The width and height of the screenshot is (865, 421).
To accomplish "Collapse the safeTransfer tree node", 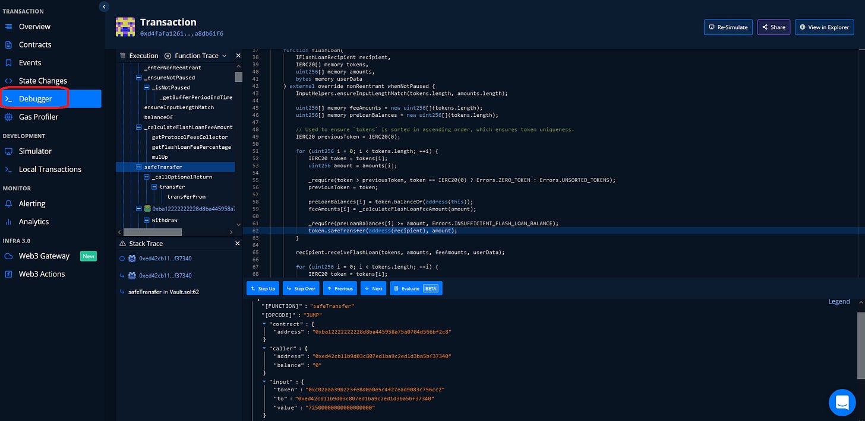I will [x=139, y=167].
